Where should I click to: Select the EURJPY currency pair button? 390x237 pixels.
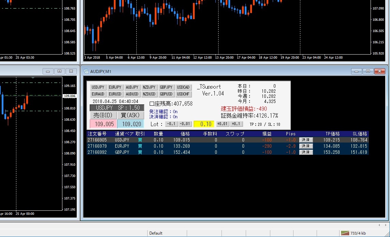(115, 87)
